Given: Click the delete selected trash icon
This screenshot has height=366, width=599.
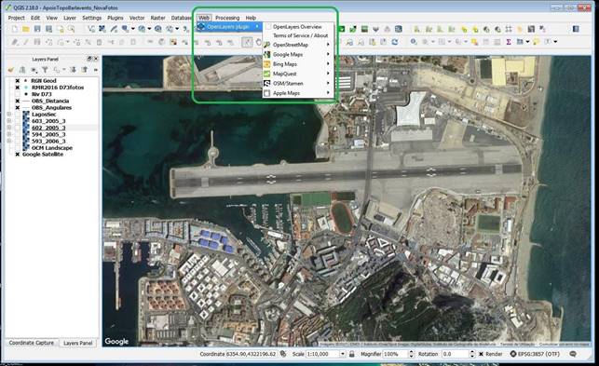Looking at the screenshot, I should pyautogui.click(x=99, y=42).
